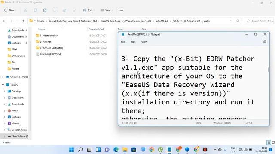This screenshot has height=154, width=275.
Task: Expand the Local Disk (C:) node
Action: pos(5,130)
